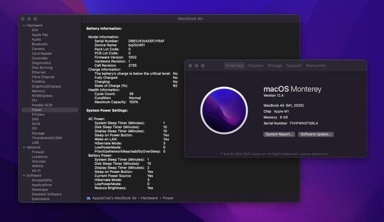The image size is (384, 222).
Task: Click the Maximum Capacity value 100%
Action: [133, 102]
